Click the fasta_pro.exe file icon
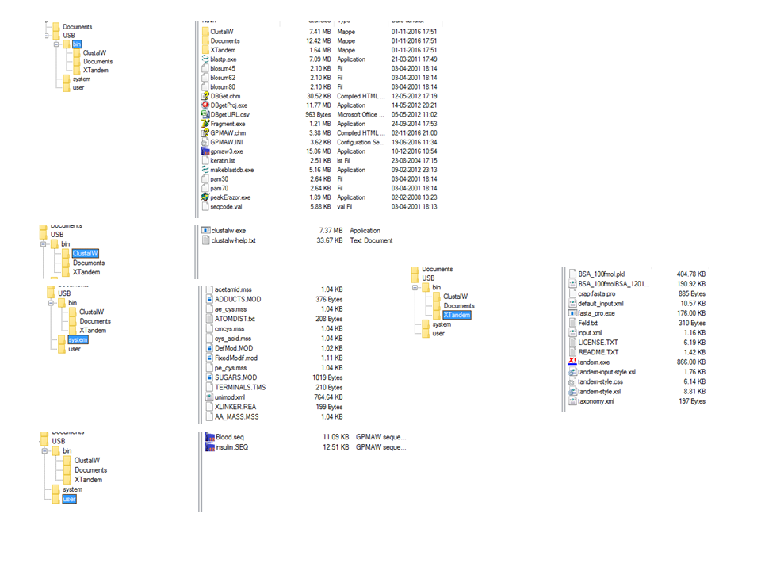This screenshot has width=761, height=571. (572, 313)
